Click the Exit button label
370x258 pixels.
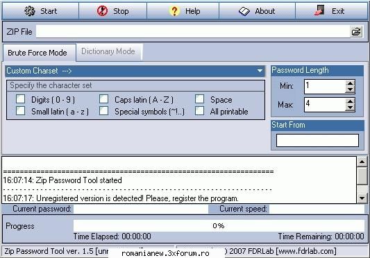338,11
